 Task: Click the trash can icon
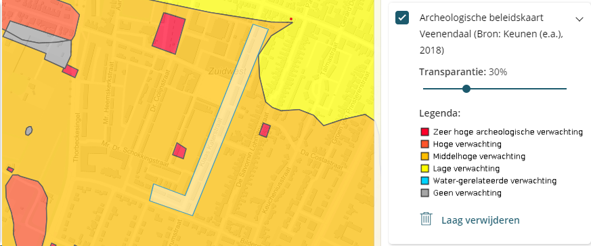(x=426, y=219)
